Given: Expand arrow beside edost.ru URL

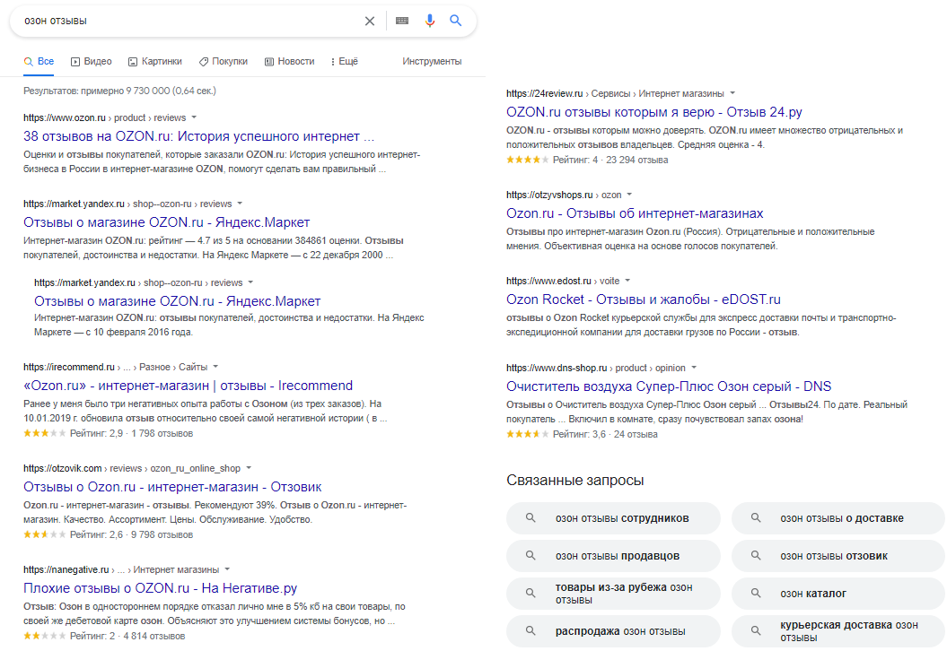Looking at the screenshot, I should point(627,281).
